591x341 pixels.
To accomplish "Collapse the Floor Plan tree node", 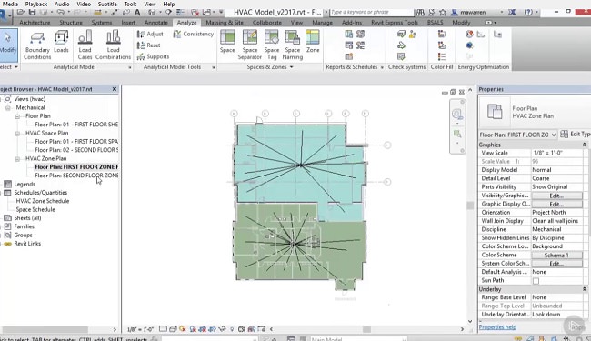I will [17, 116].
